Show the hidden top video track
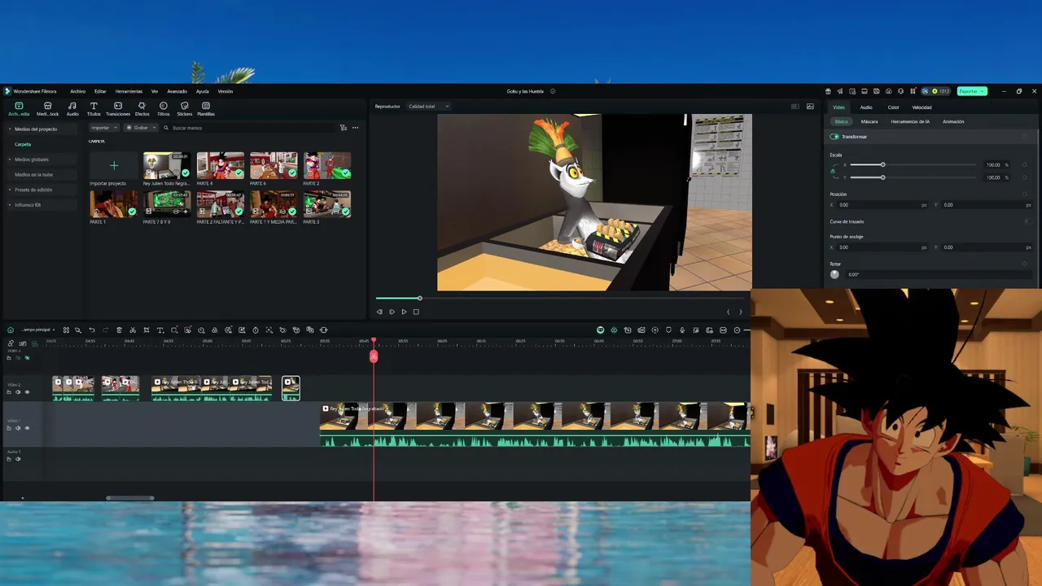The height and width of the screenshot is (586, 1042). tap(27, 358)
